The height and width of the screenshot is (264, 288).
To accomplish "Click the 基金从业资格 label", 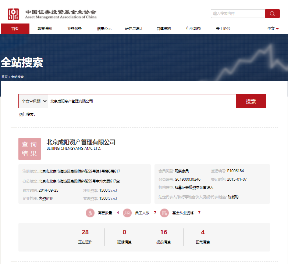I will [183, 213].
